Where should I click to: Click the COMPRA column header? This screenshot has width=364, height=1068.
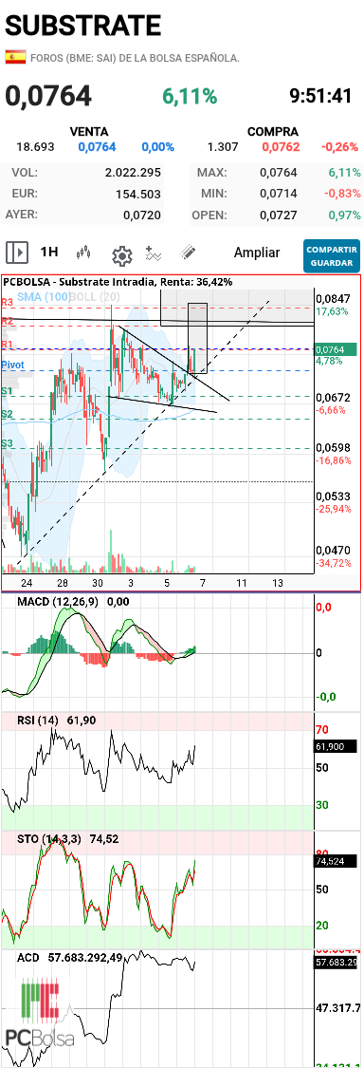(272, 131)
